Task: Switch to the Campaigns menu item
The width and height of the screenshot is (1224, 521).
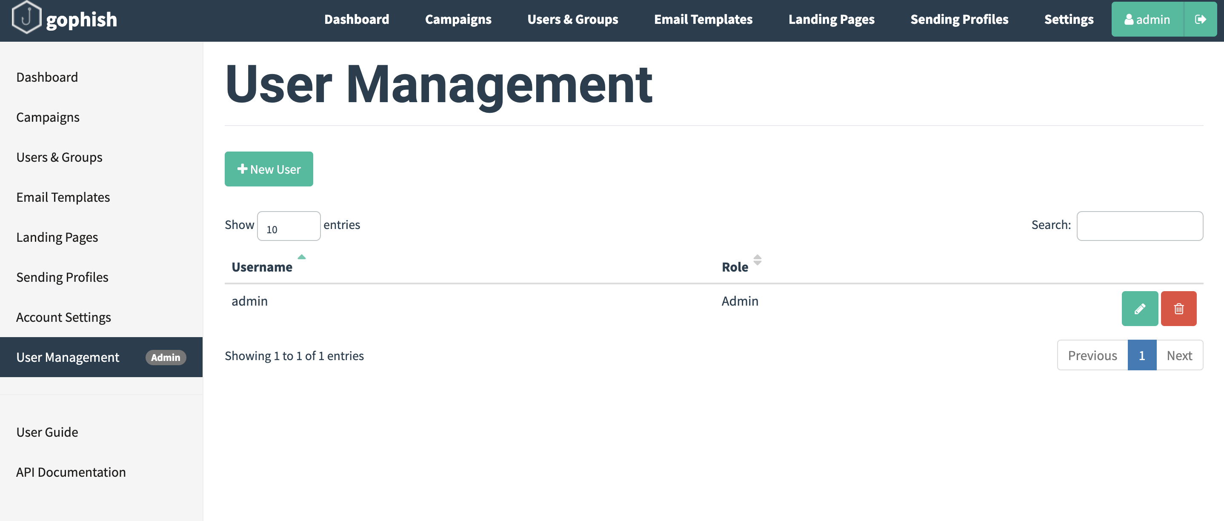Action: click(x=458, y=20)
